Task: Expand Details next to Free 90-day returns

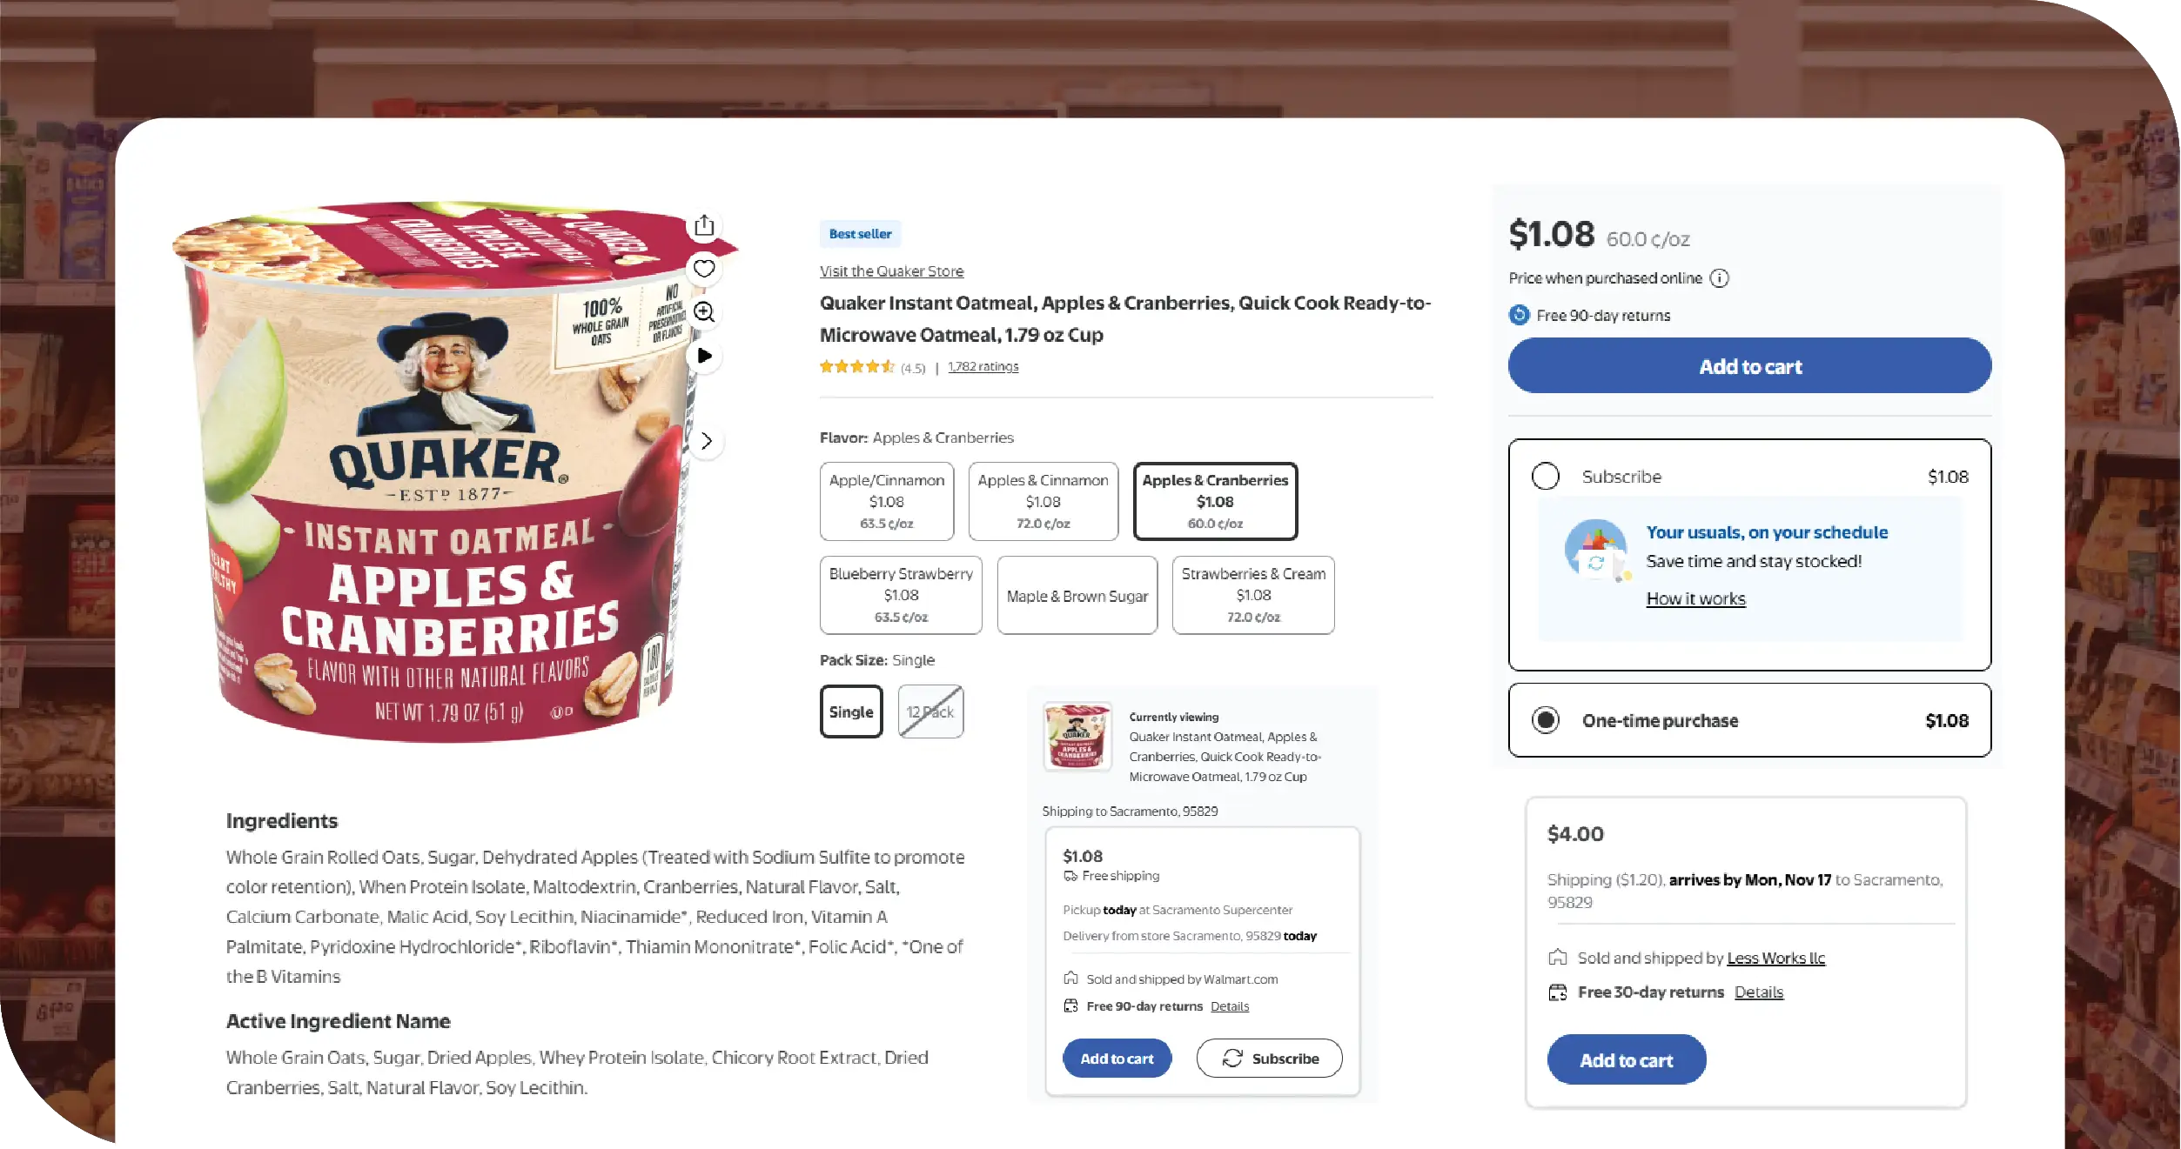Action: coord(1230,1006)
